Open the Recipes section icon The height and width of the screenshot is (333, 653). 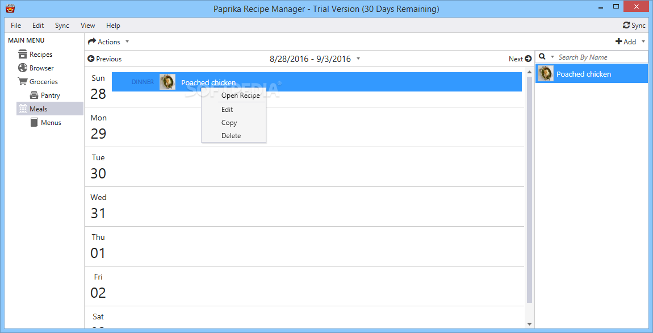click(x=23, y=54)
